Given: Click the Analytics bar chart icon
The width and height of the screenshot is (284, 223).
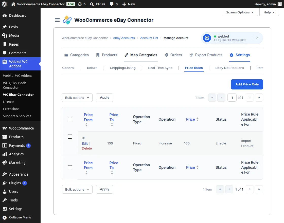Looking at the screenshot, I should coord(5,154).
